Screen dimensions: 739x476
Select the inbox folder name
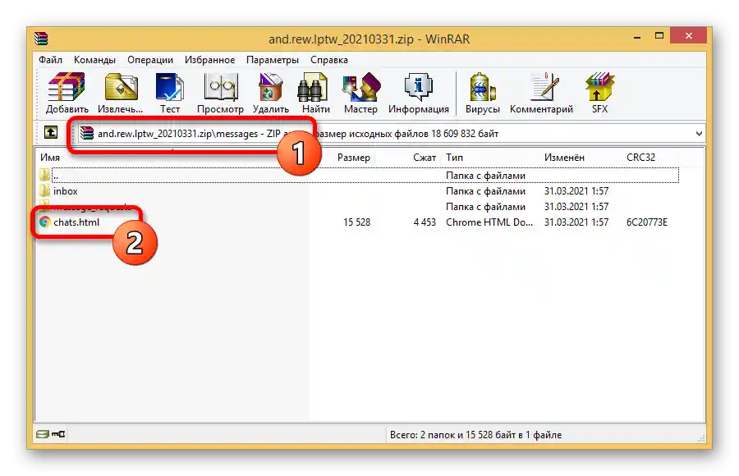(65, 191)
